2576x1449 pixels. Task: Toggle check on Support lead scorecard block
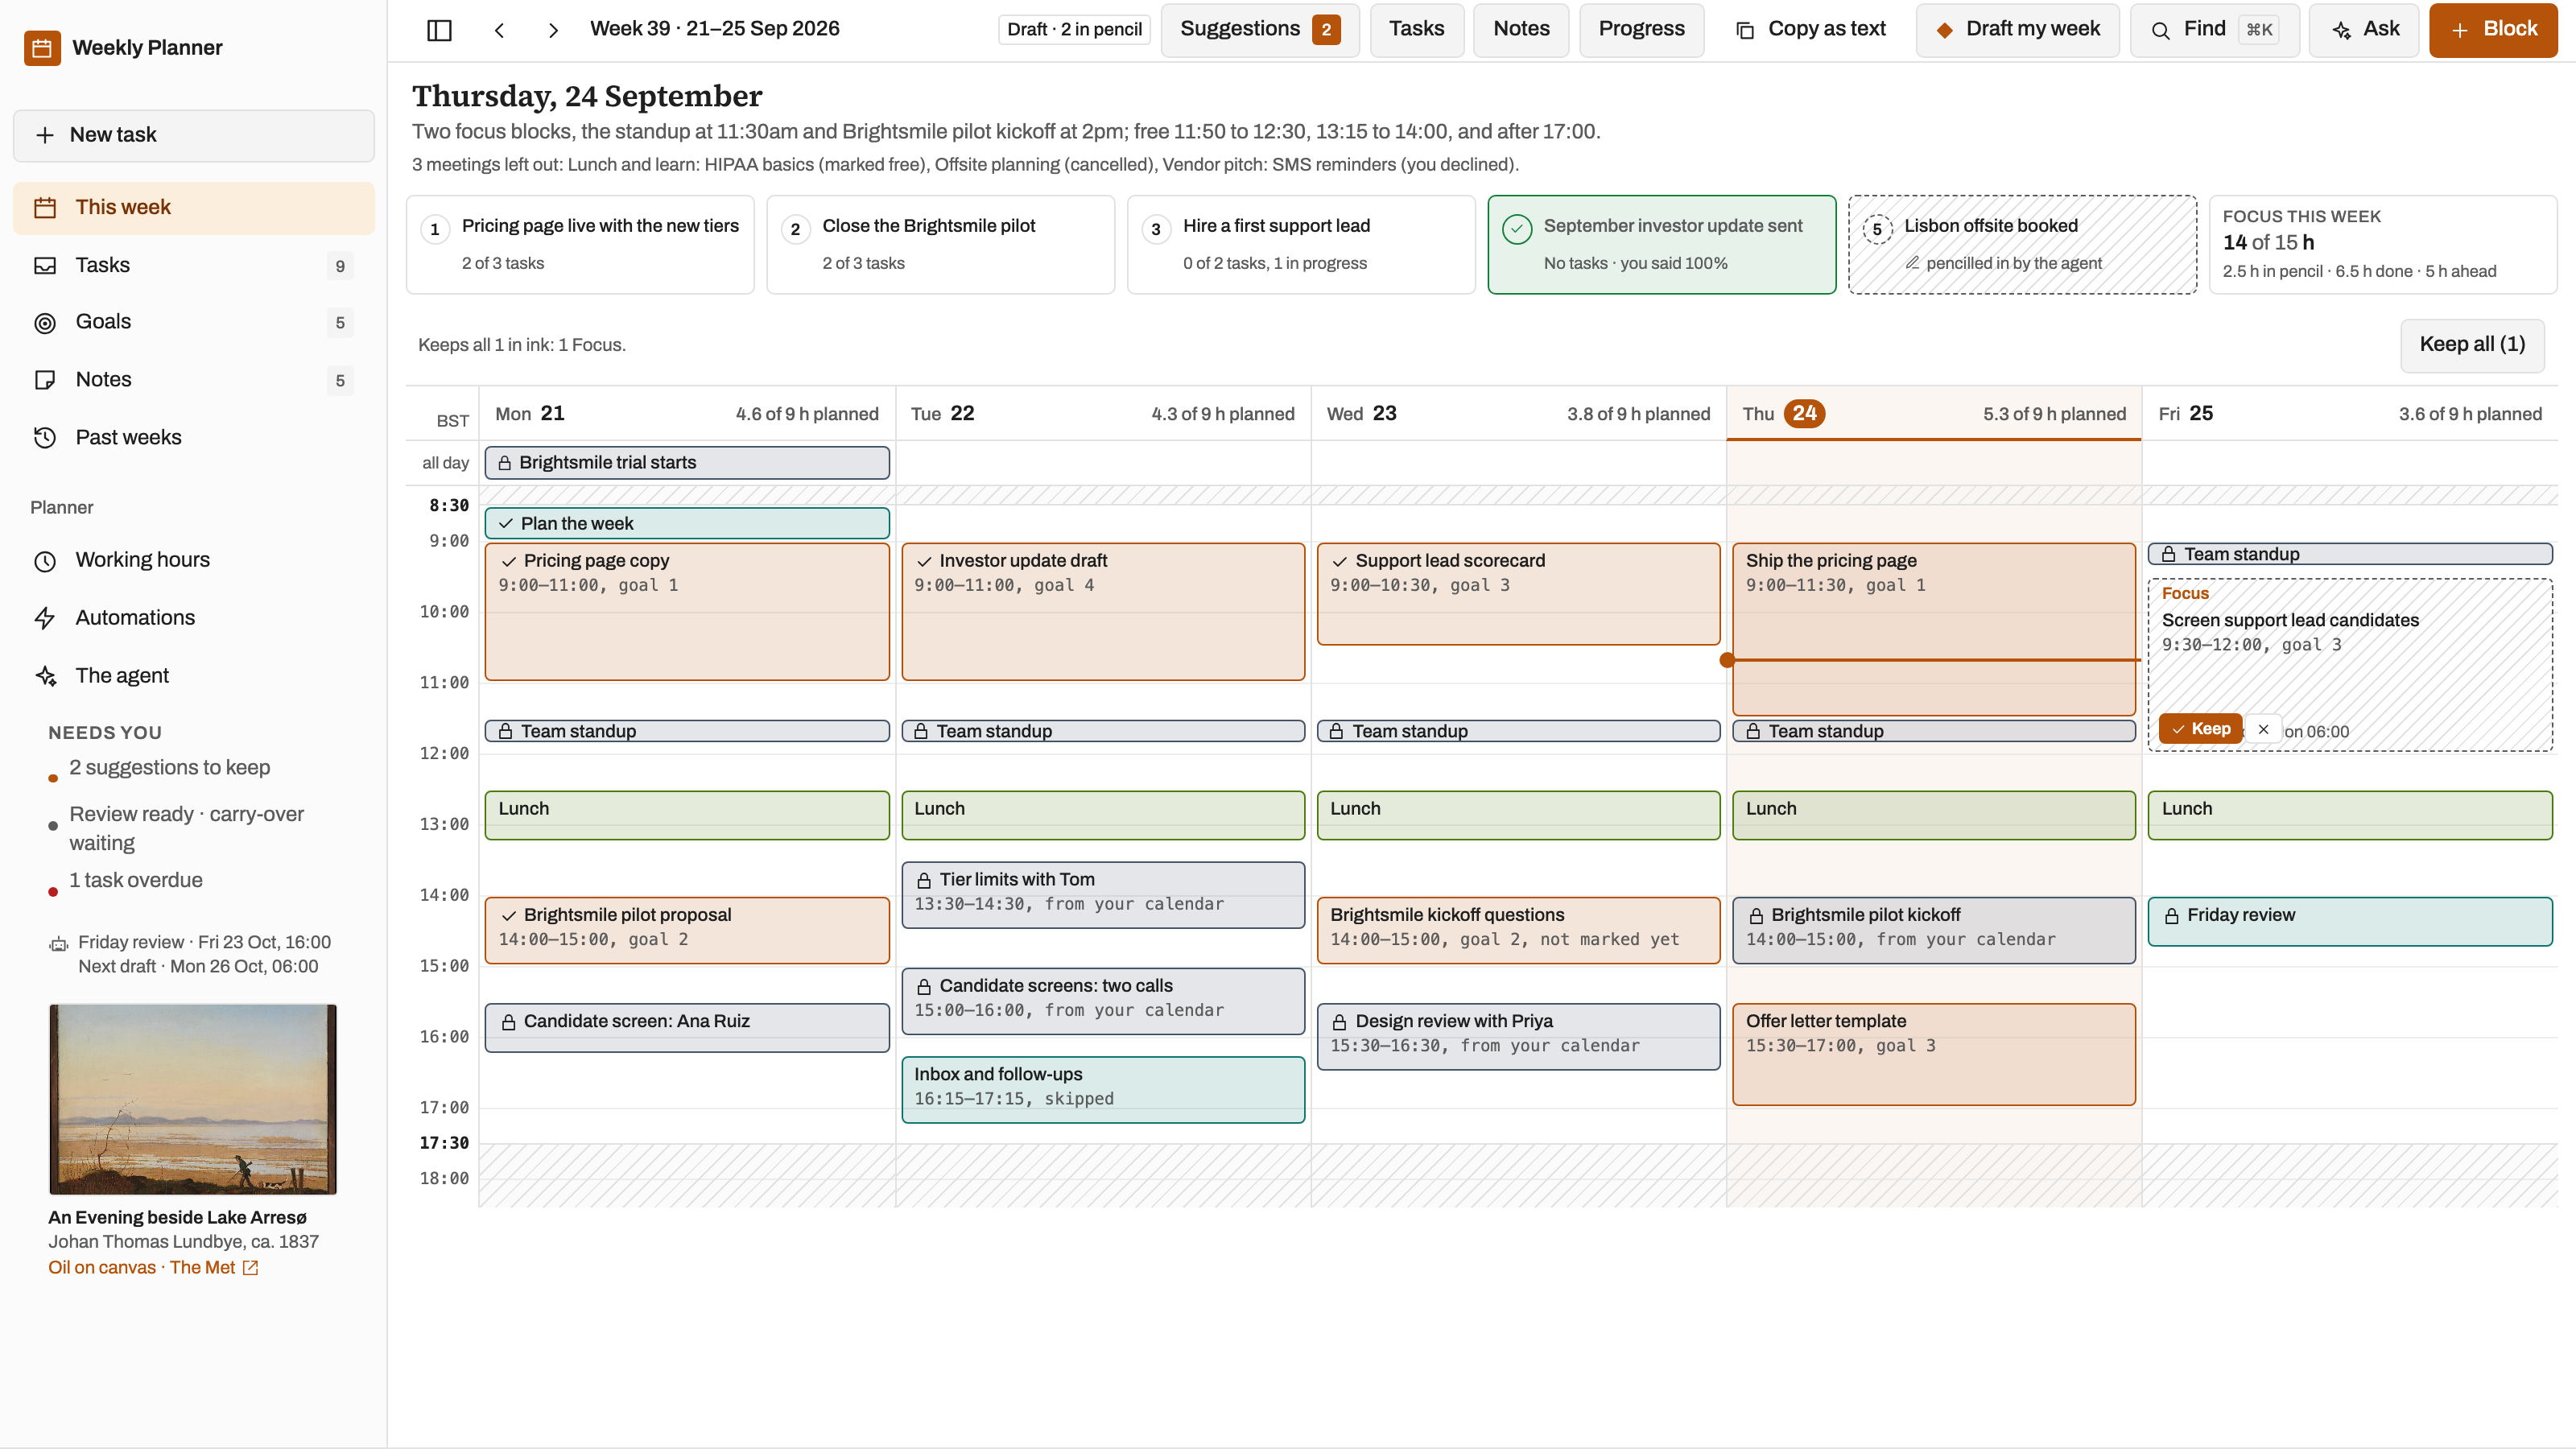(1340, 562)
